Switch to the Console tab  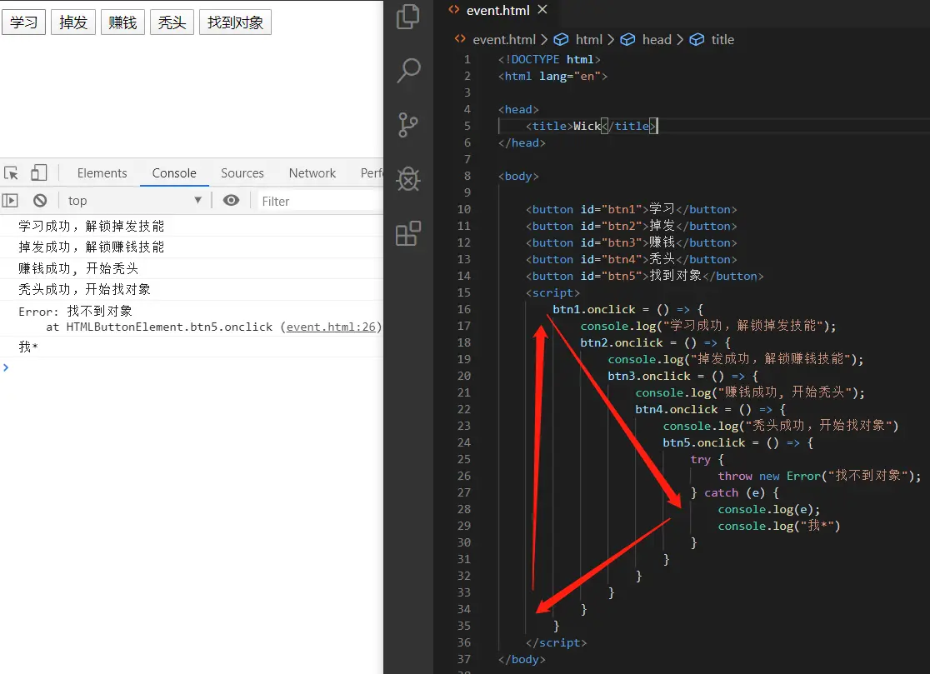[174, 173]
